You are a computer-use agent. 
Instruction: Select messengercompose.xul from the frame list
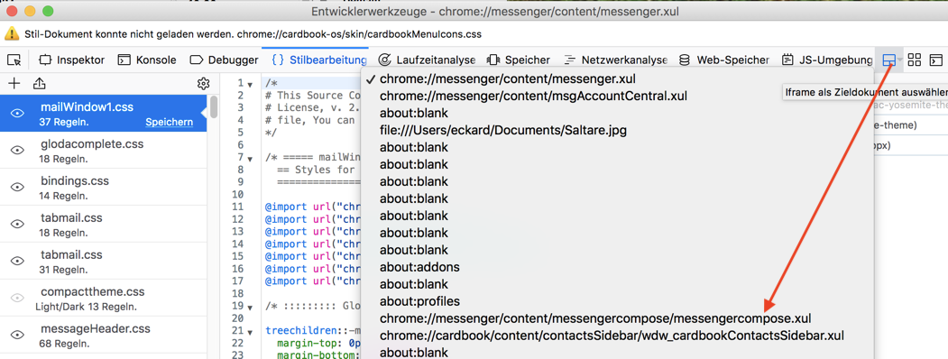tap(595, 318)
